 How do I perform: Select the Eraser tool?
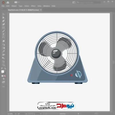tap(3, 41)
